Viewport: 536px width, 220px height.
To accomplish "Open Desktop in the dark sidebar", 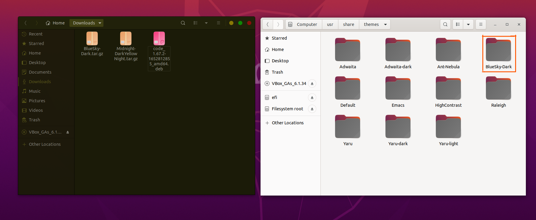I will [x=46, y=63].
